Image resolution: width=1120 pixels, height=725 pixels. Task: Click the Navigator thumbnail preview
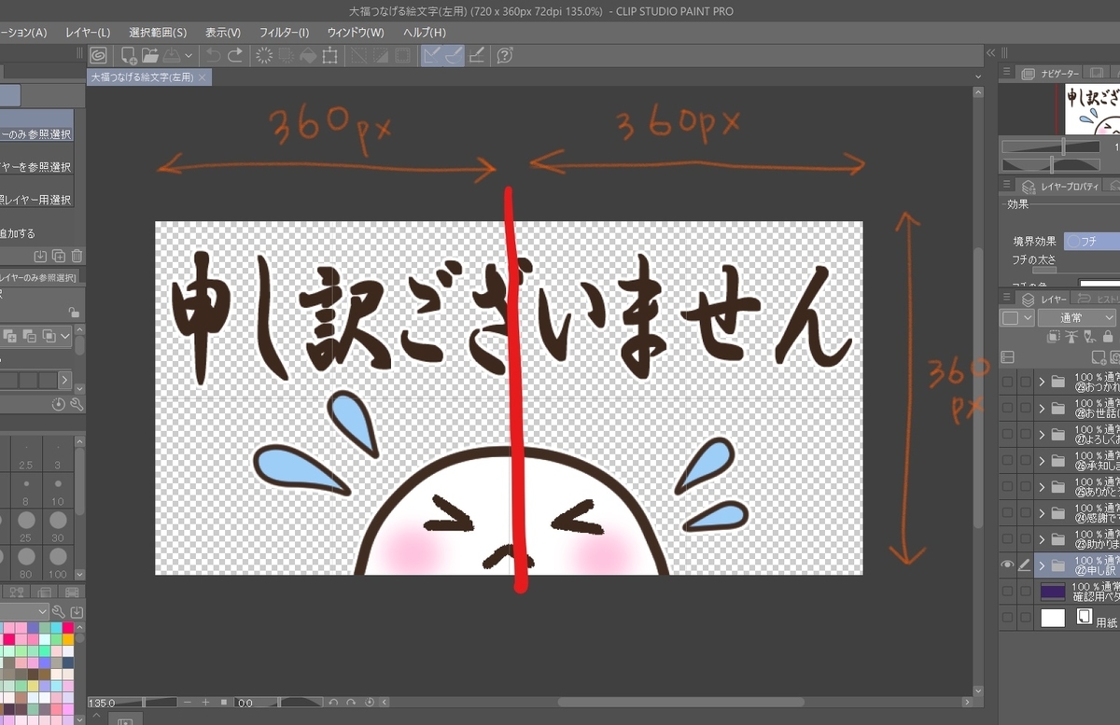1093,108
